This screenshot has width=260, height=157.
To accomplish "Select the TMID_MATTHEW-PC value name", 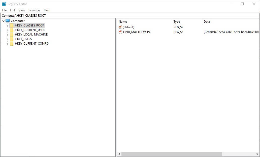I will (137, 32).
